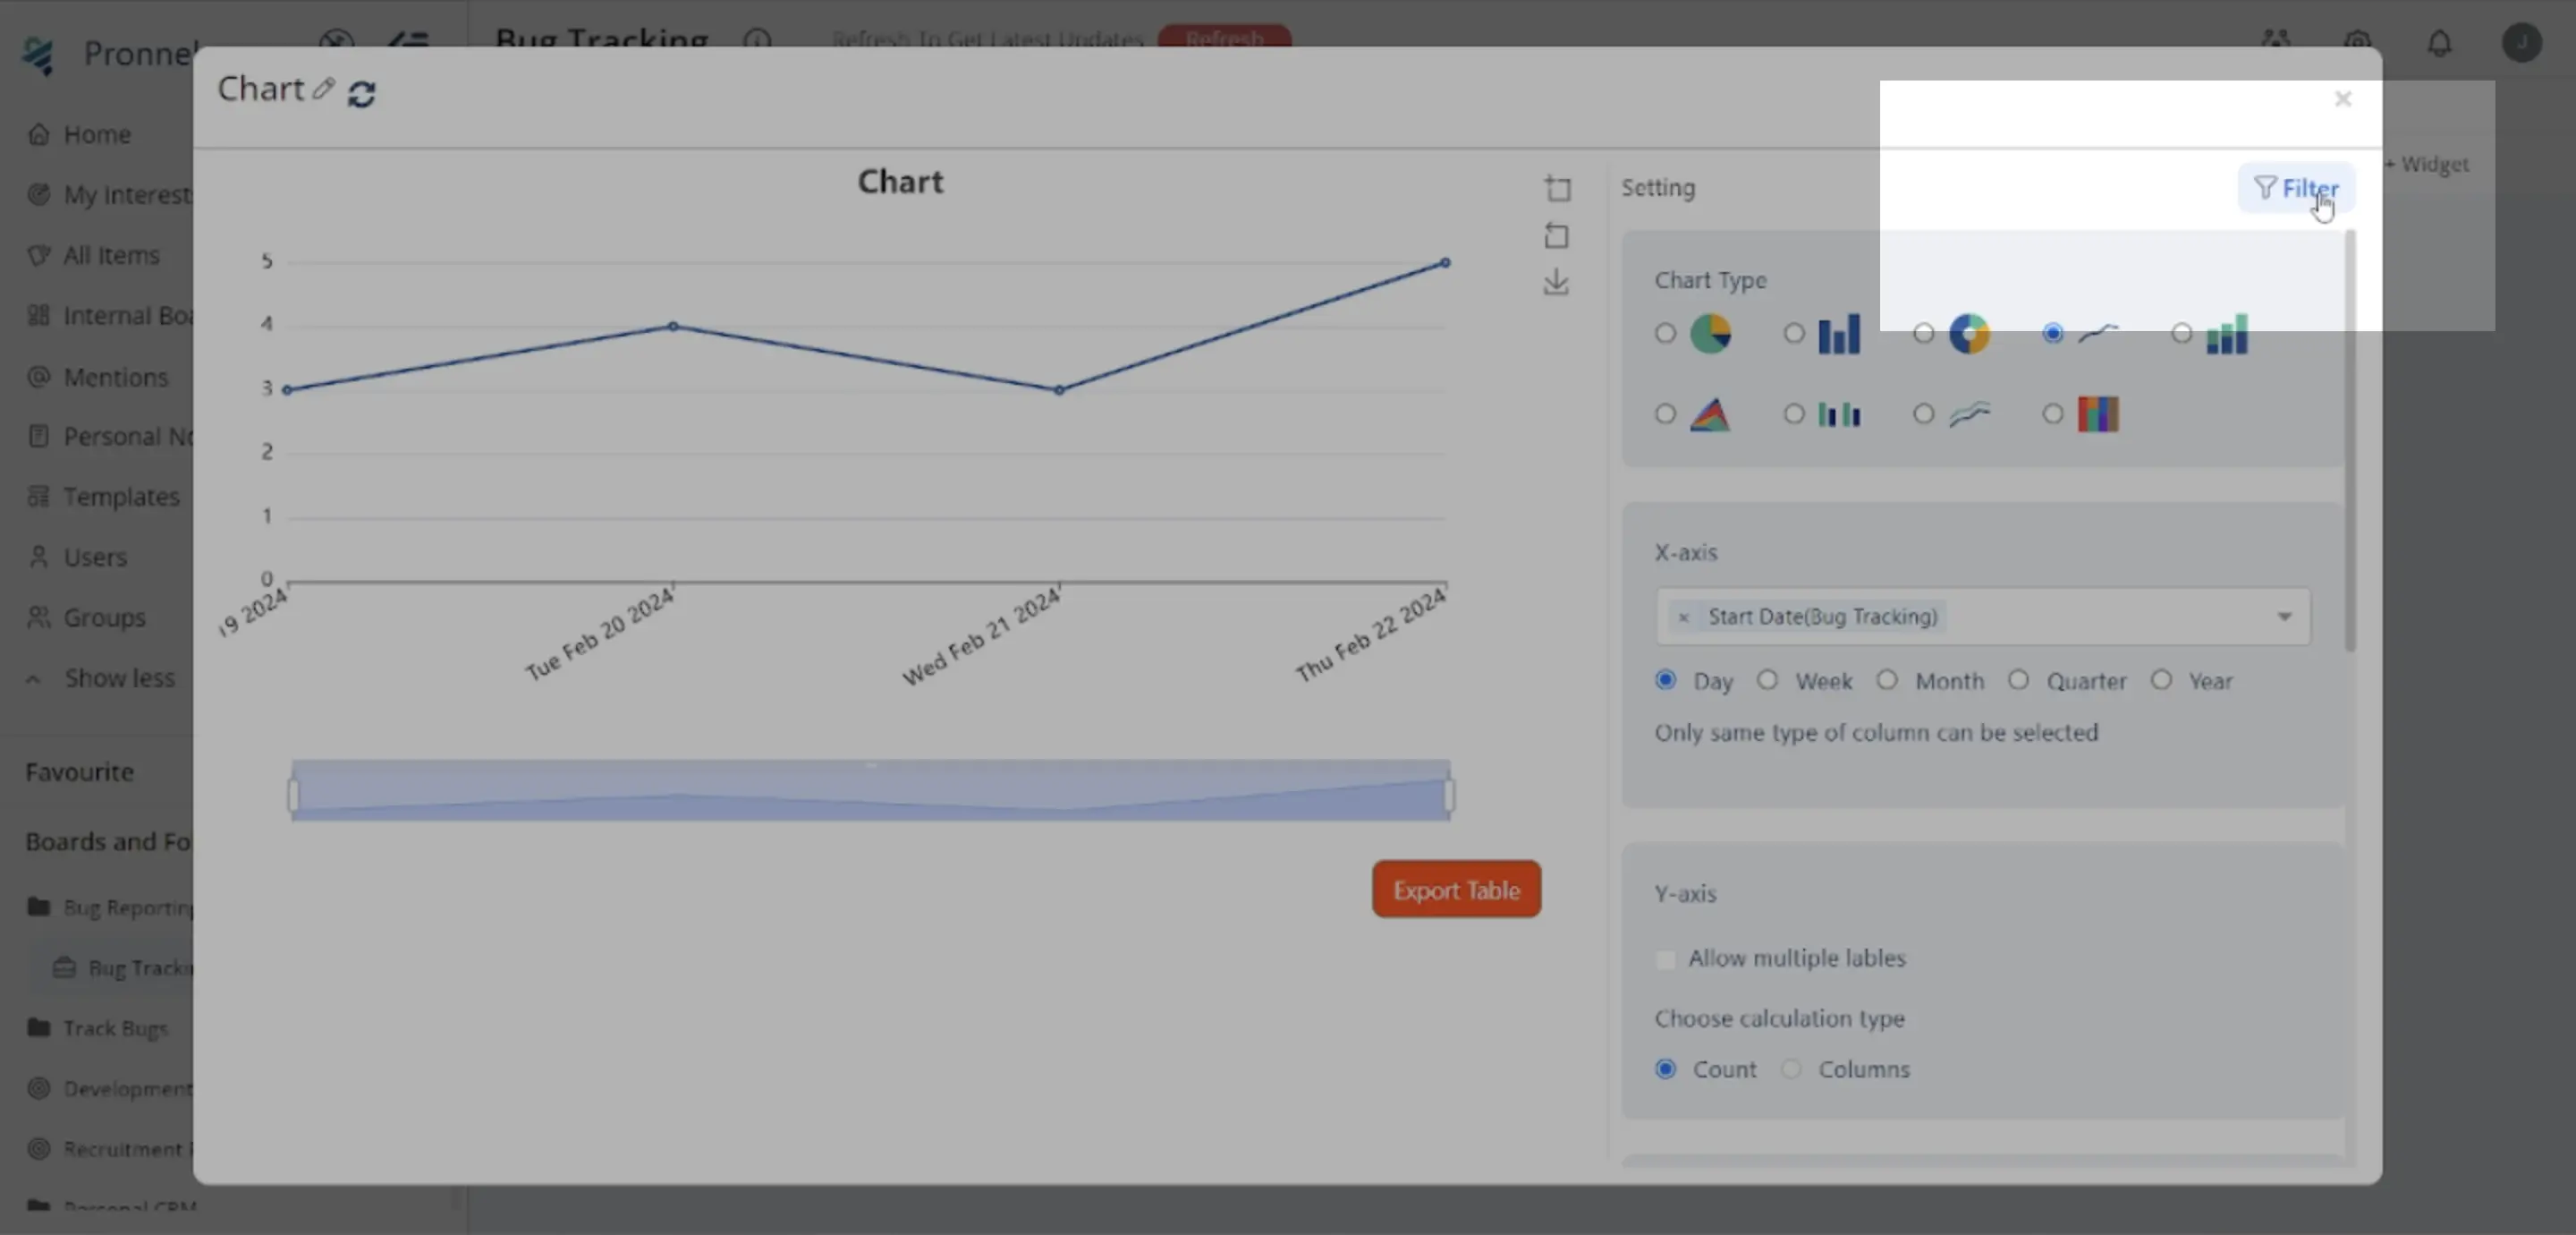
Task: Open My Interests in the sidebar
Action: coord(110,194)
